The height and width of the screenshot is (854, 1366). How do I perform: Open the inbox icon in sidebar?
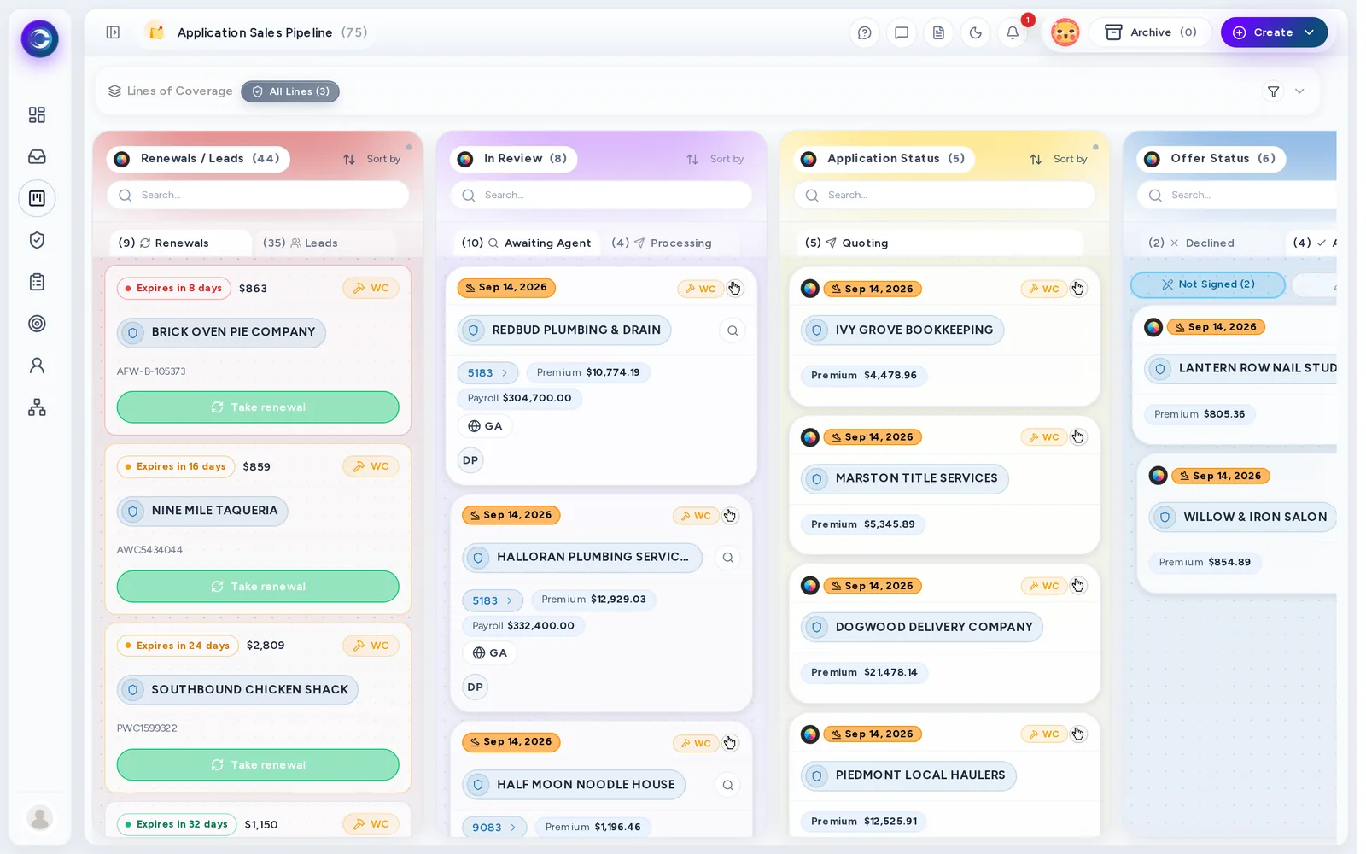click(x=37, y=156)
